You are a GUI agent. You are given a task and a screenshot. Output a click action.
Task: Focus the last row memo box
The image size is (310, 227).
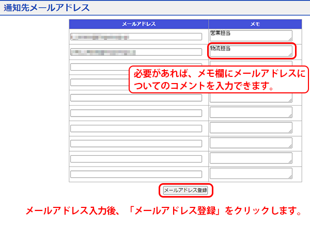pyautogui.click(x=251, y=173)
